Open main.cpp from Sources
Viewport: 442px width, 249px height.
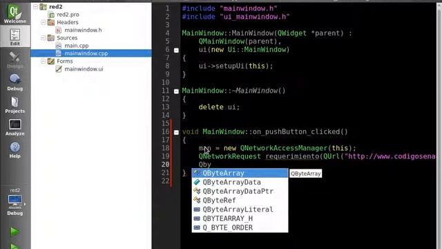click(x=77, y=46)
